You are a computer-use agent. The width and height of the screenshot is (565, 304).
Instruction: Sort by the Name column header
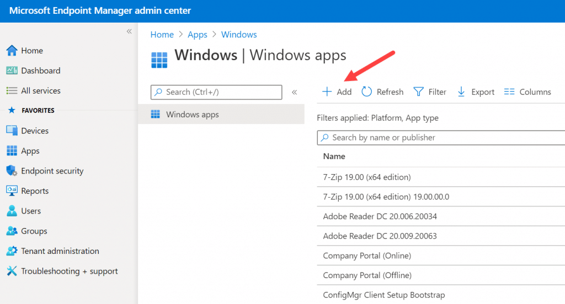(x=334, y=156)
